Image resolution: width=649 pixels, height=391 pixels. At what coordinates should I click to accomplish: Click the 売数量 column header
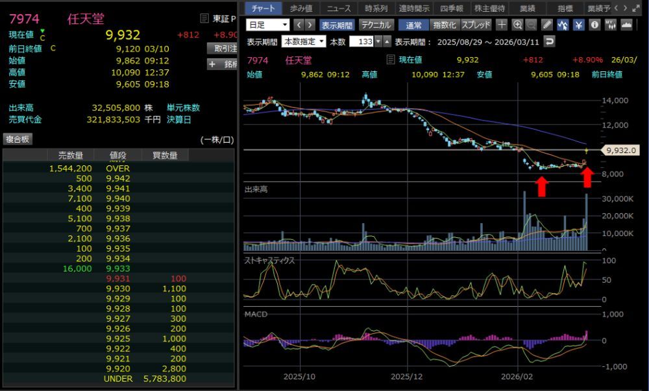tap(70, 155)
